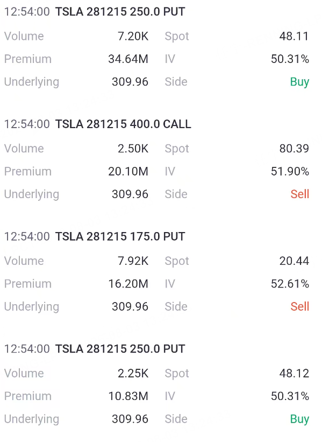Click the green Buy label with spot 48.12

coord(299,419)
